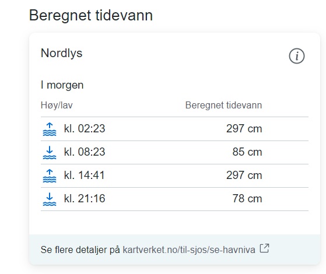Click the 'Høy/lav' column header
326x274 pixels.
[x=57, y=105]
